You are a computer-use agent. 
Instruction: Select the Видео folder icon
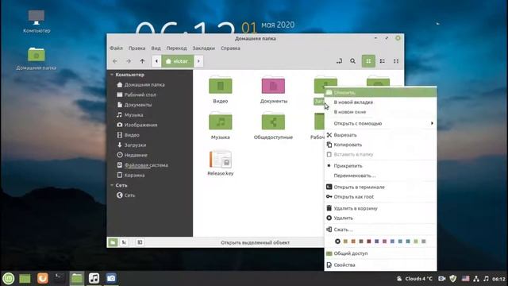click(221, 86)
